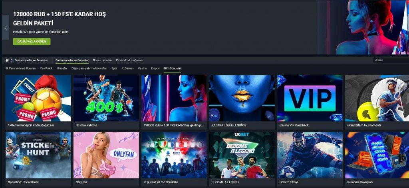Select the Tüm bonuslar filter
409x188 pixels.
point(172,68)
